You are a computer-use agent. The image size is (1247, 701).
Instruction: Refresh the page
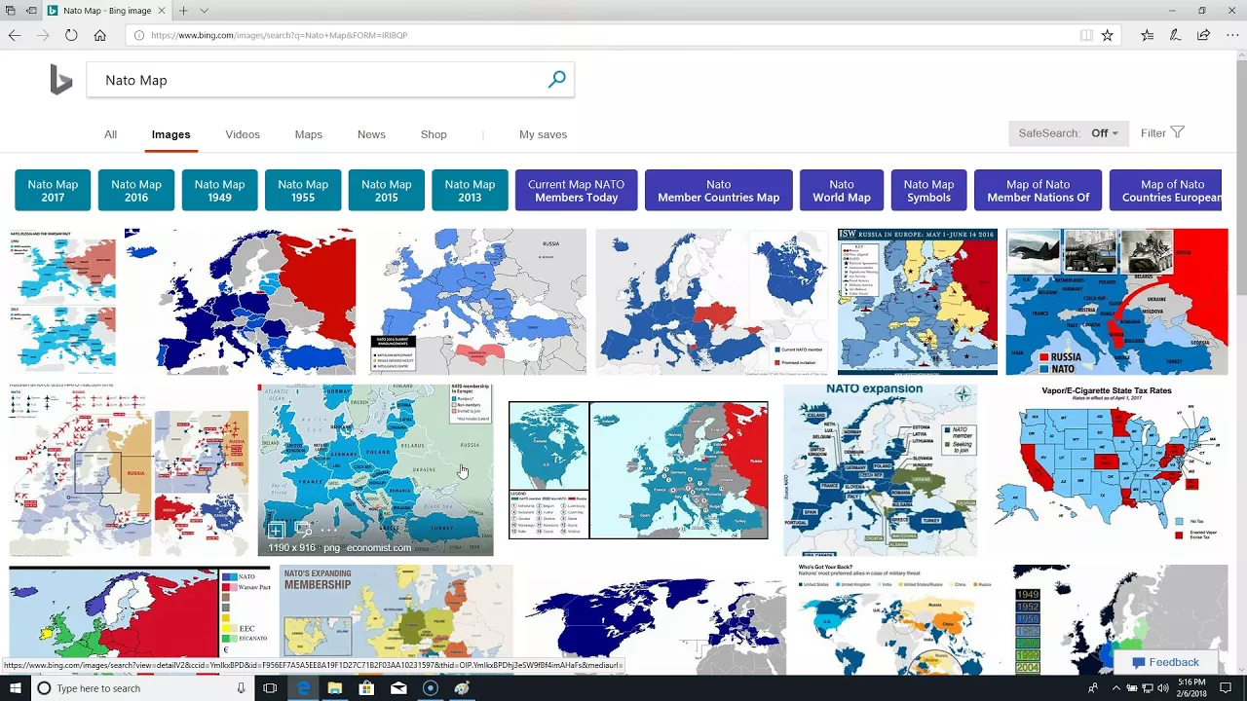click(71, 35)
